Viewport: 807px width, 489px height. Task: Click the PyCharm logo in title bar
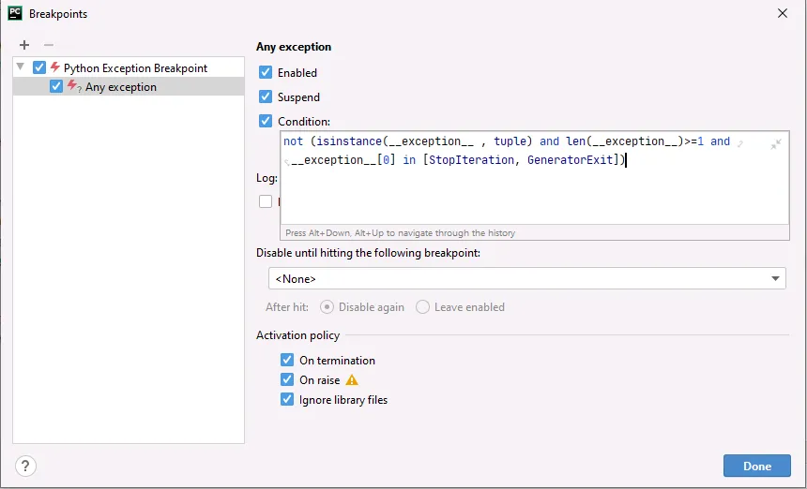(14, 14)
